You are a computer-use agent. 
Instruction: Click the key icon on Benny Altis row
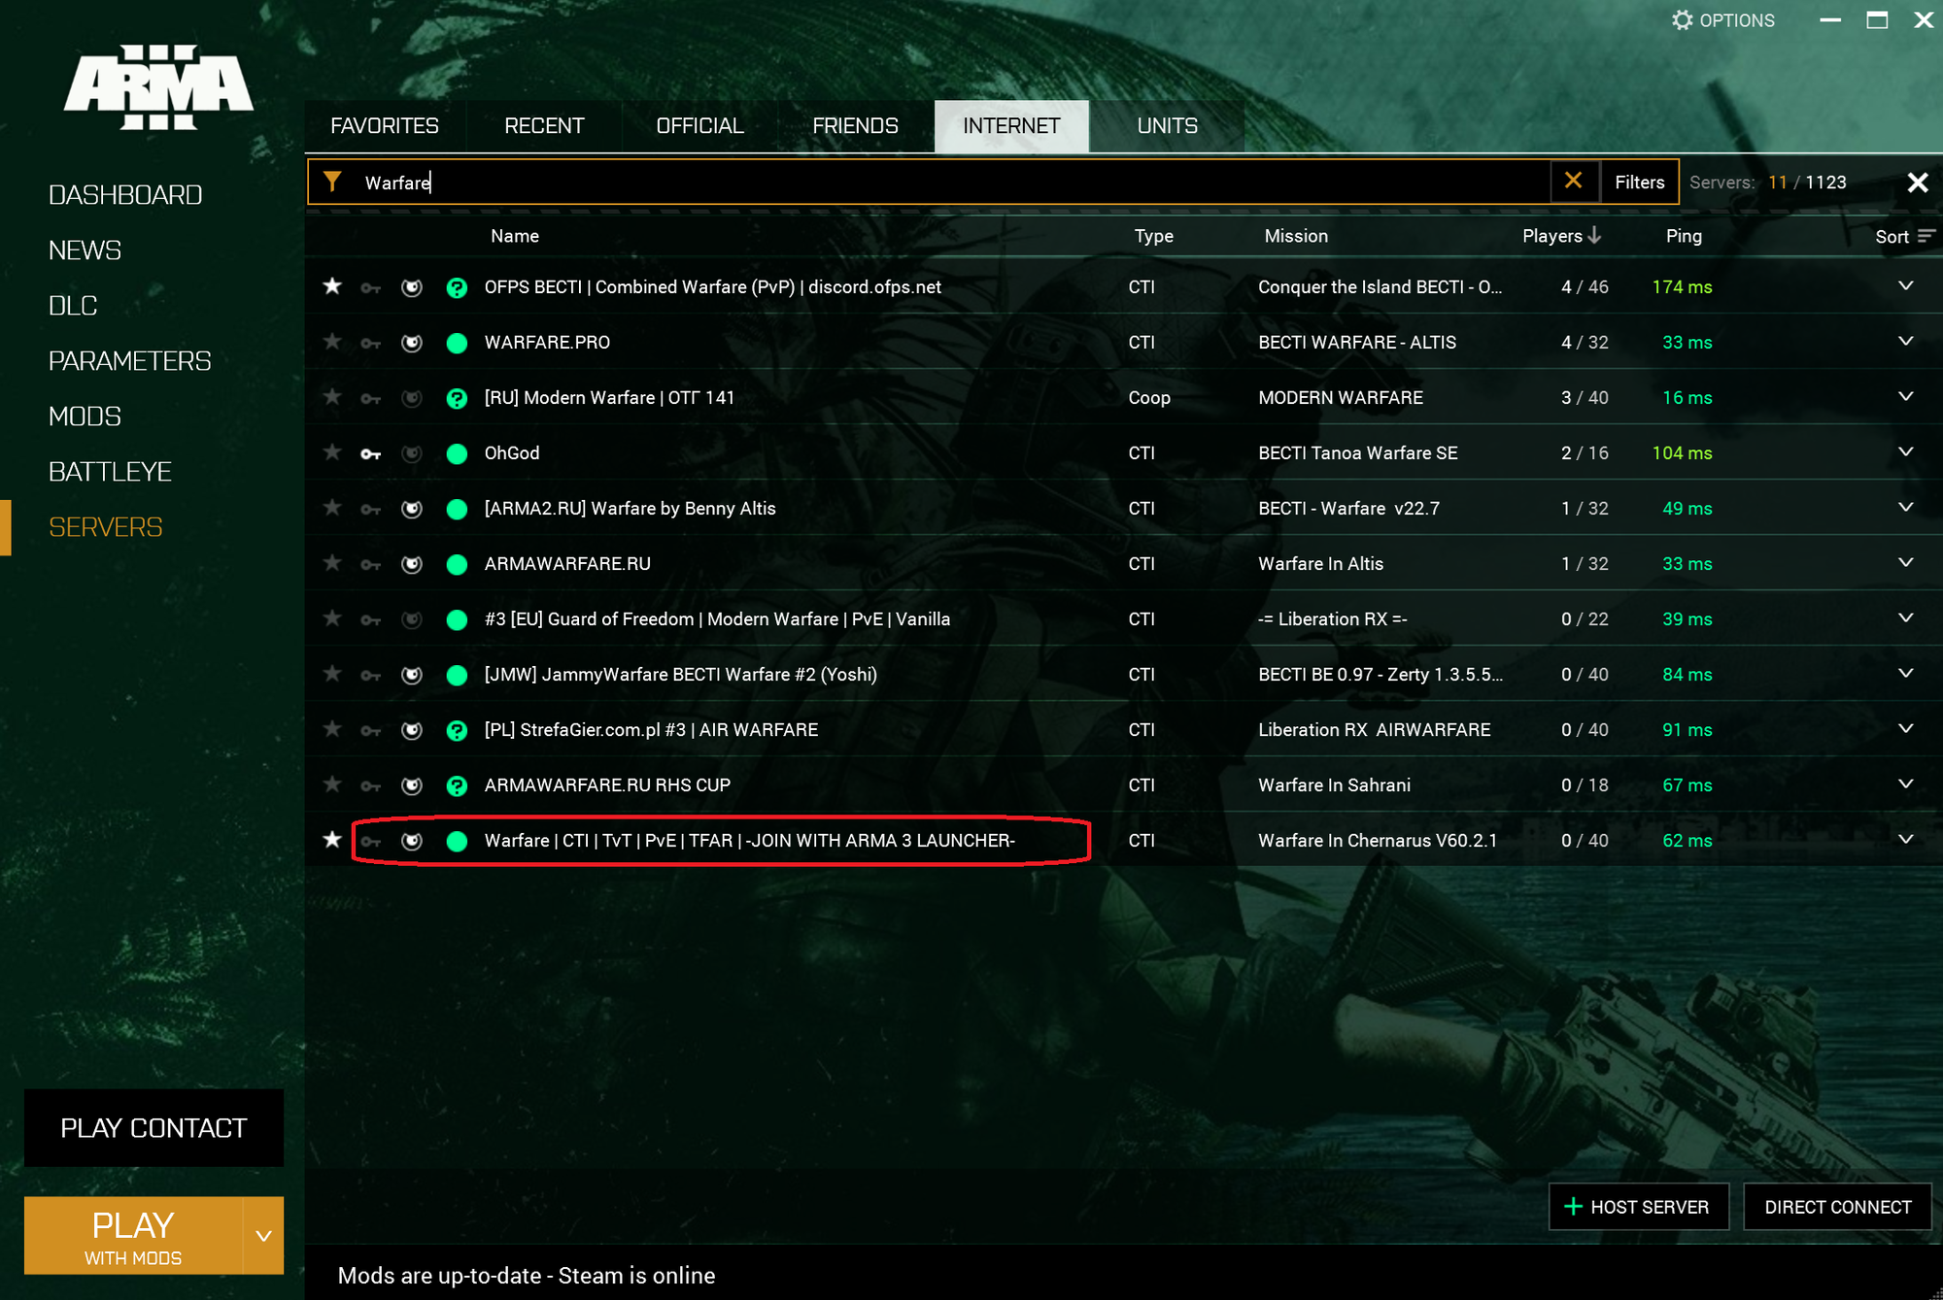click(371, 509)
